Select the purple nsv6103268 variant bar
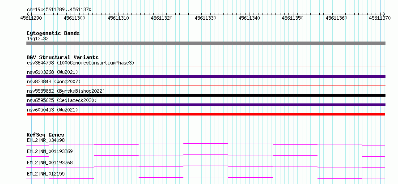This screenshot has width=398, height=184. tap(206, 77)
